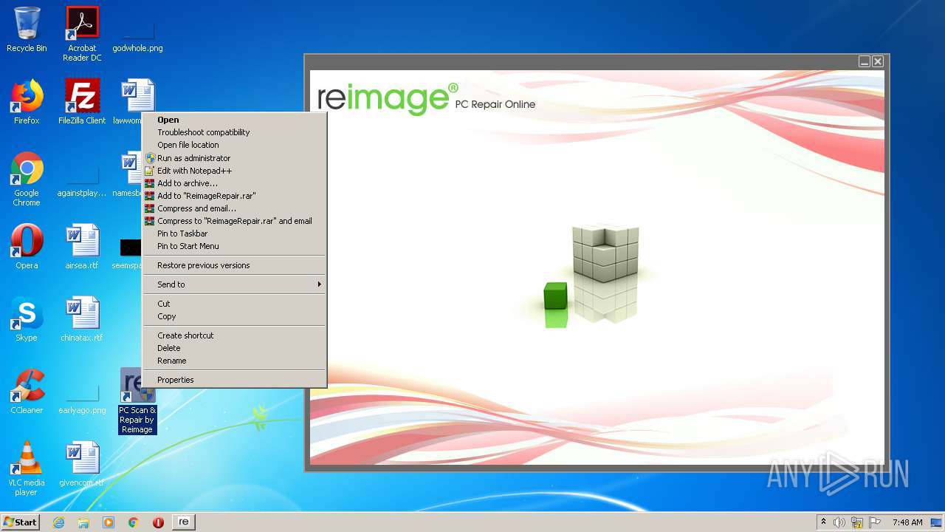The height and width of the screenshot is (532, 945).
Task: Open Properties from the context menu
Action: coord(234,380)
